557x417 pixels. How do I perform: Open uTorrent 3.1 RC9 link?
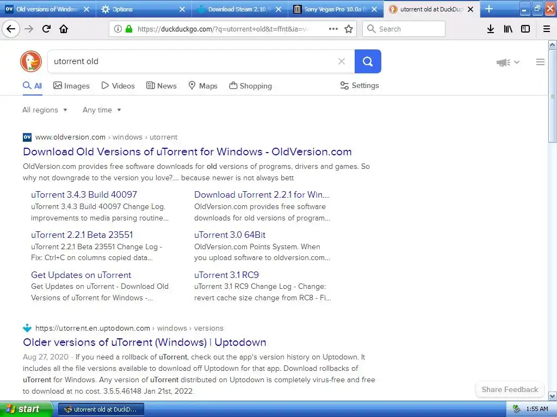[x=226, y=275]
